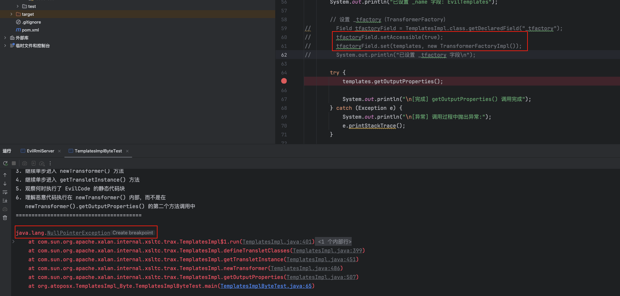Toggle the breakpoint on the getOutputProperties line
Viewport: 620px width, 296px height.
pyautogui.click(x=284, y=81)
